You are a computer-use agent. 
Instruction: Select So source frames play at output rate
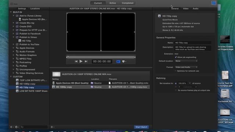click(x=176, y=90)
